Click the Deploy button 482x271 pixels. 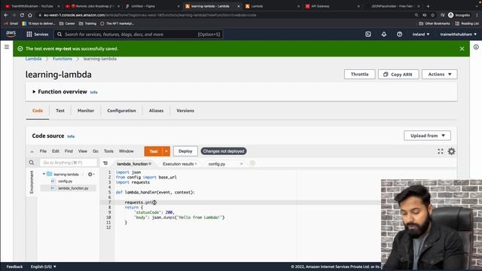(x=185, y=151)
